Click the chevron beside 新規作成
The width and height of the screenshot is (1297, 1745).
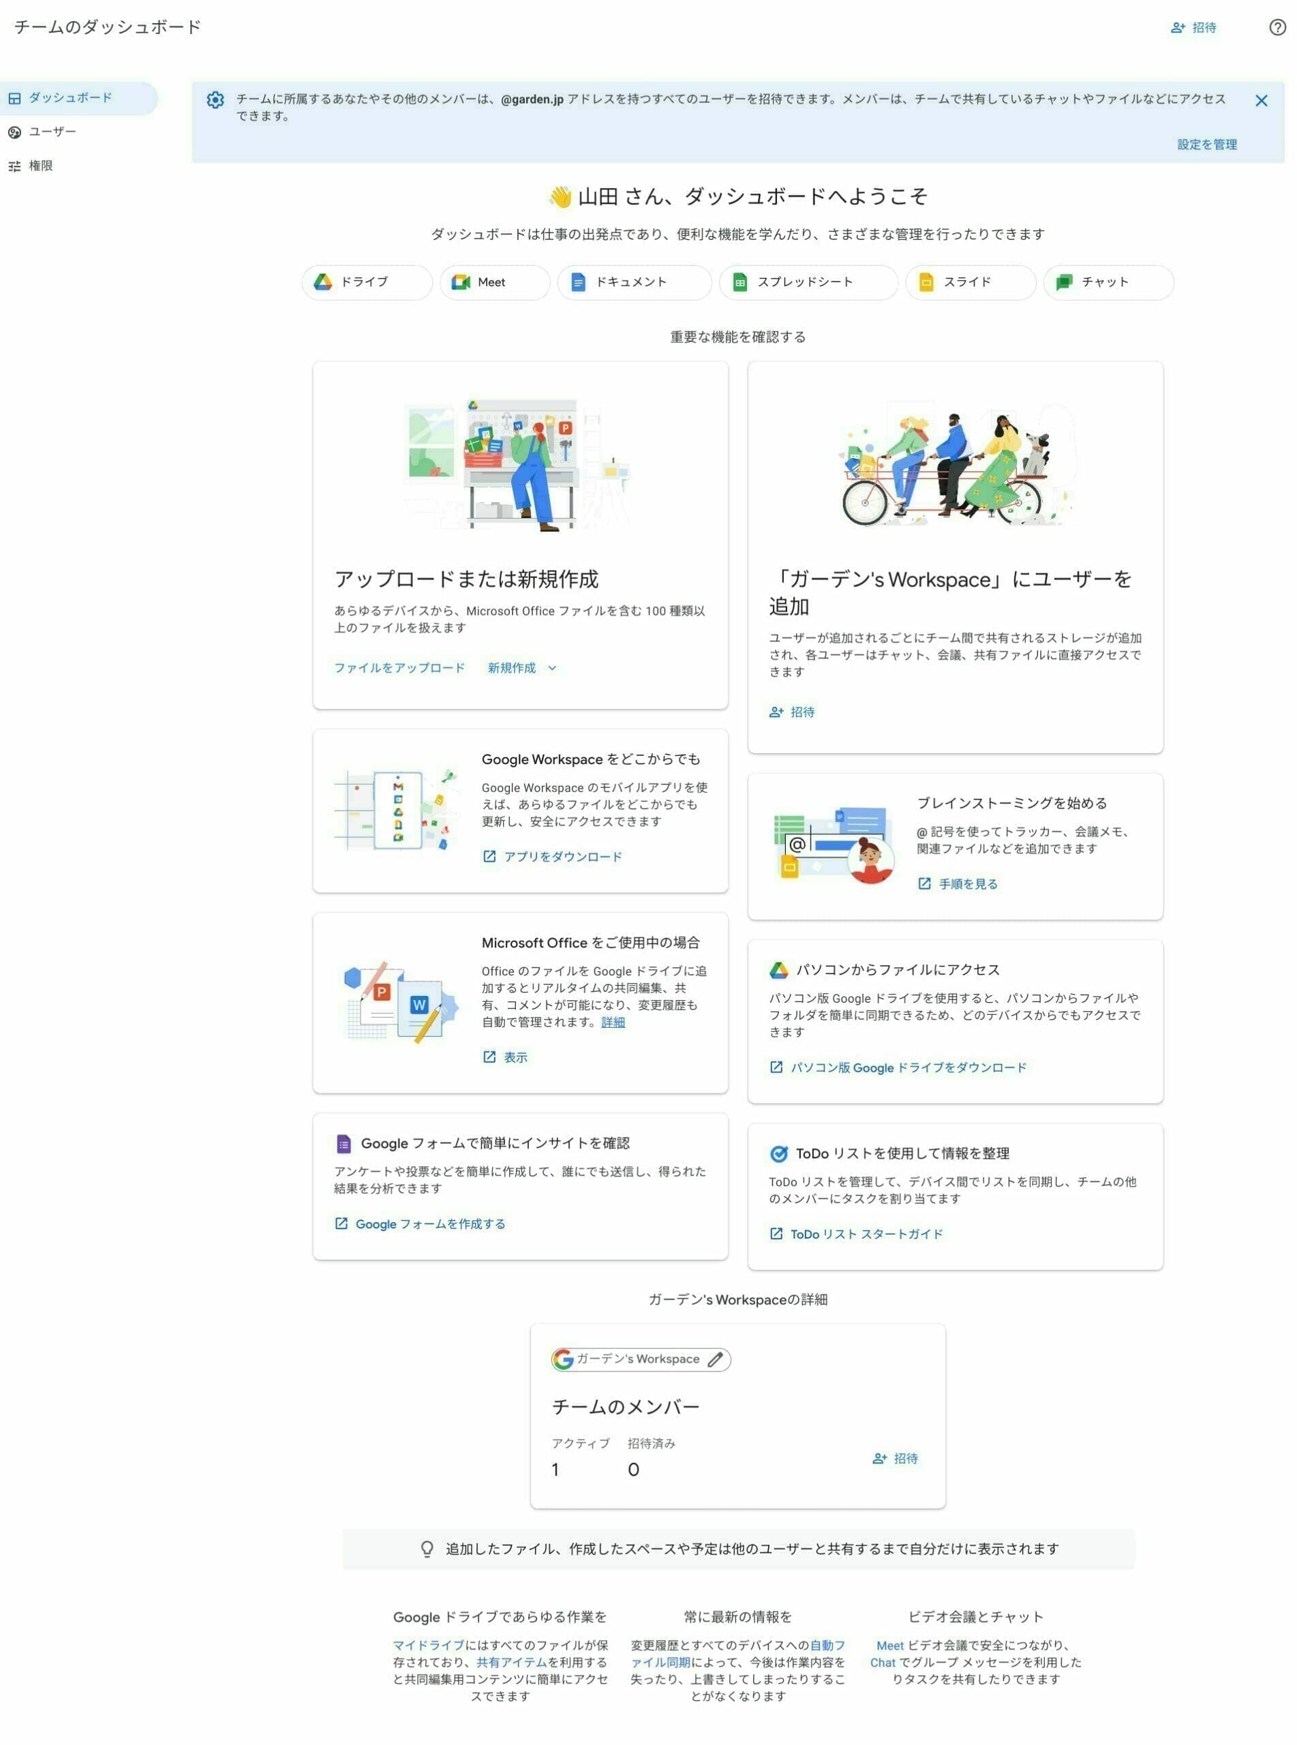pos(552,668)
